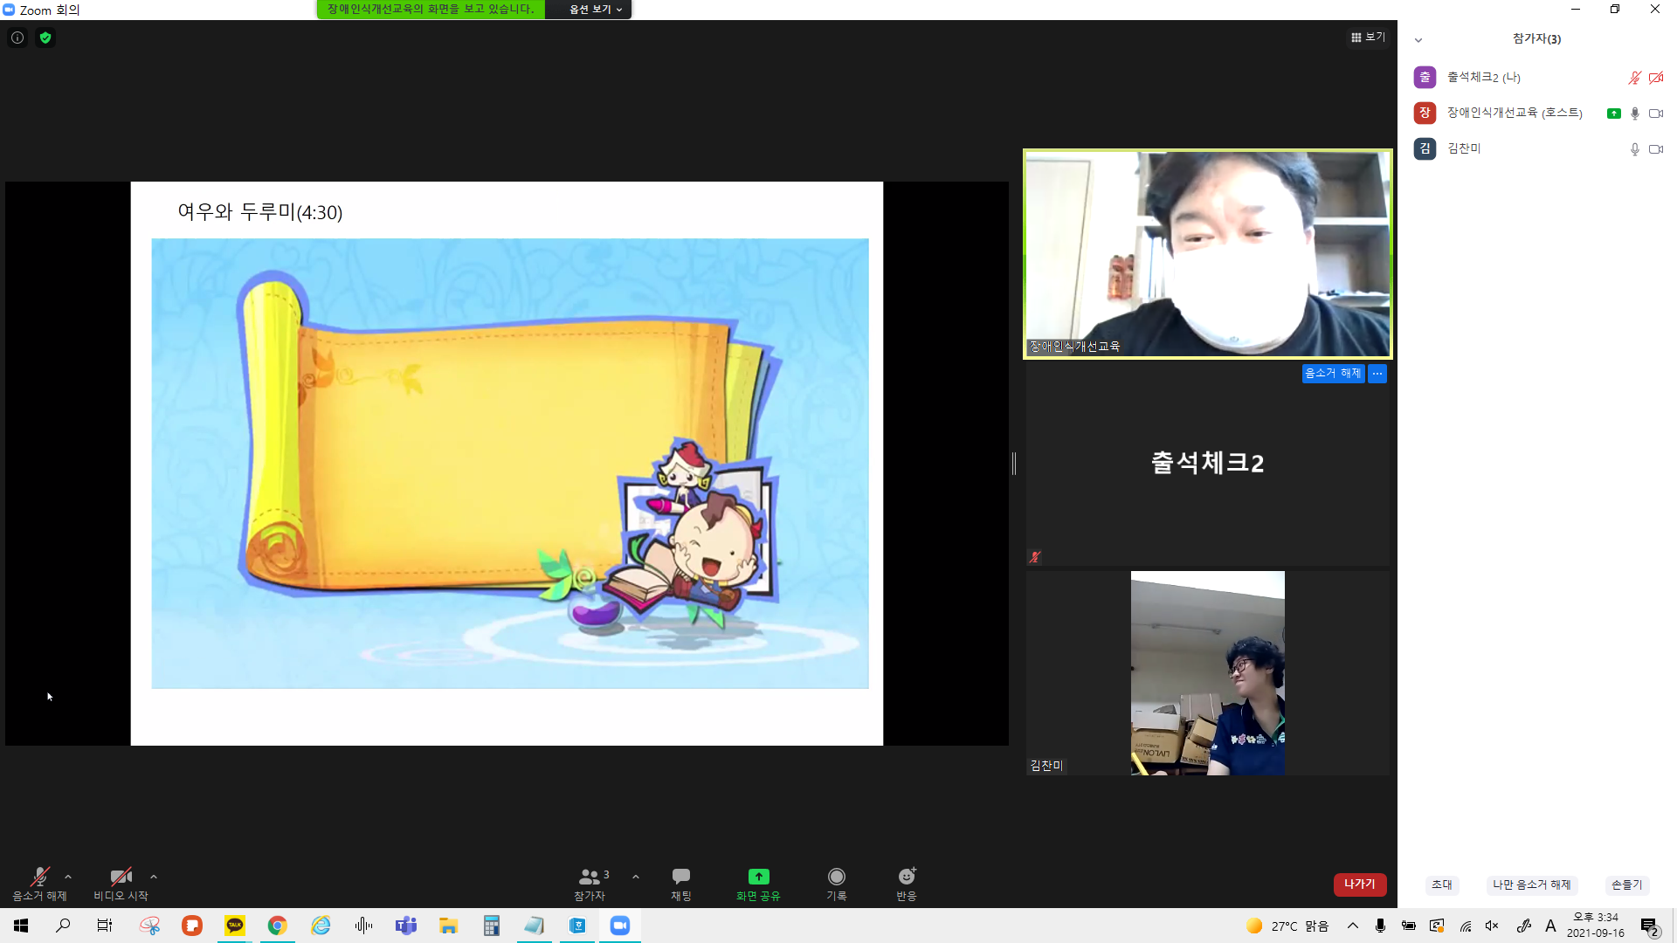Show hidden tray icons chevron
Image resolution: width=1677 pixels, height=943 pixels.
[x=1353, y=926]
